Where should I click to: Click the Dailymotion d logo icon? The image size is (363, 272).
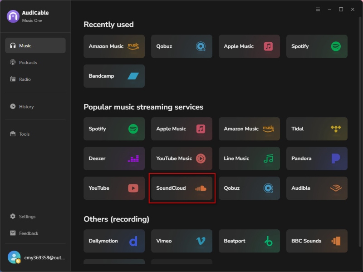(133, 241)
